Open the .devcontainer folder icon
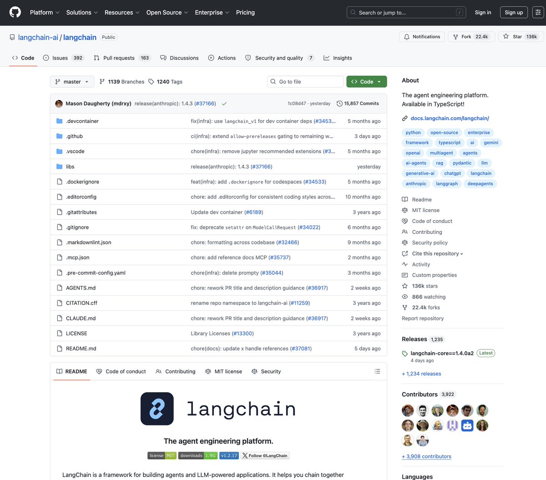546x480 pixels. [x=59, y=121]
